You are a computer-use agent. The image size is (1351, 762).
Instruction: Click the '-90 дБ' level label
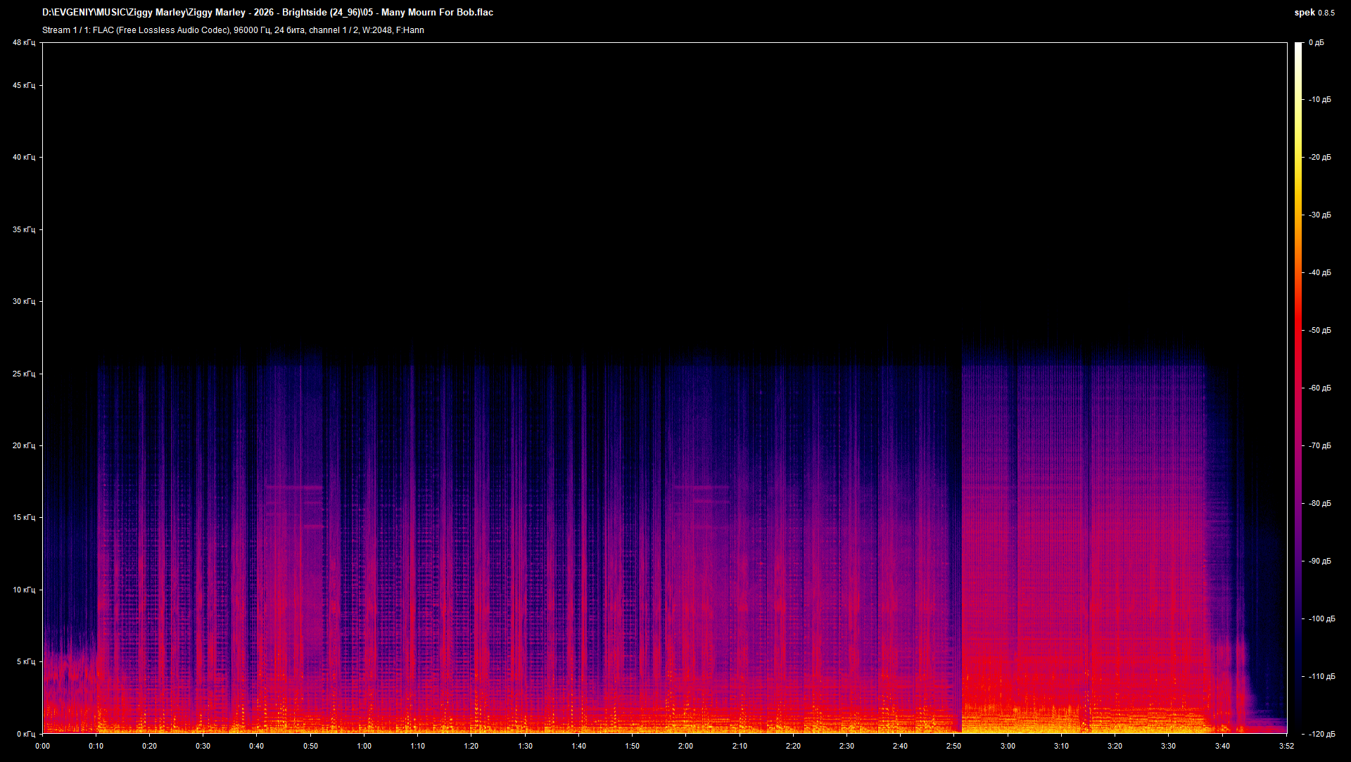[x=1320, y=561]
